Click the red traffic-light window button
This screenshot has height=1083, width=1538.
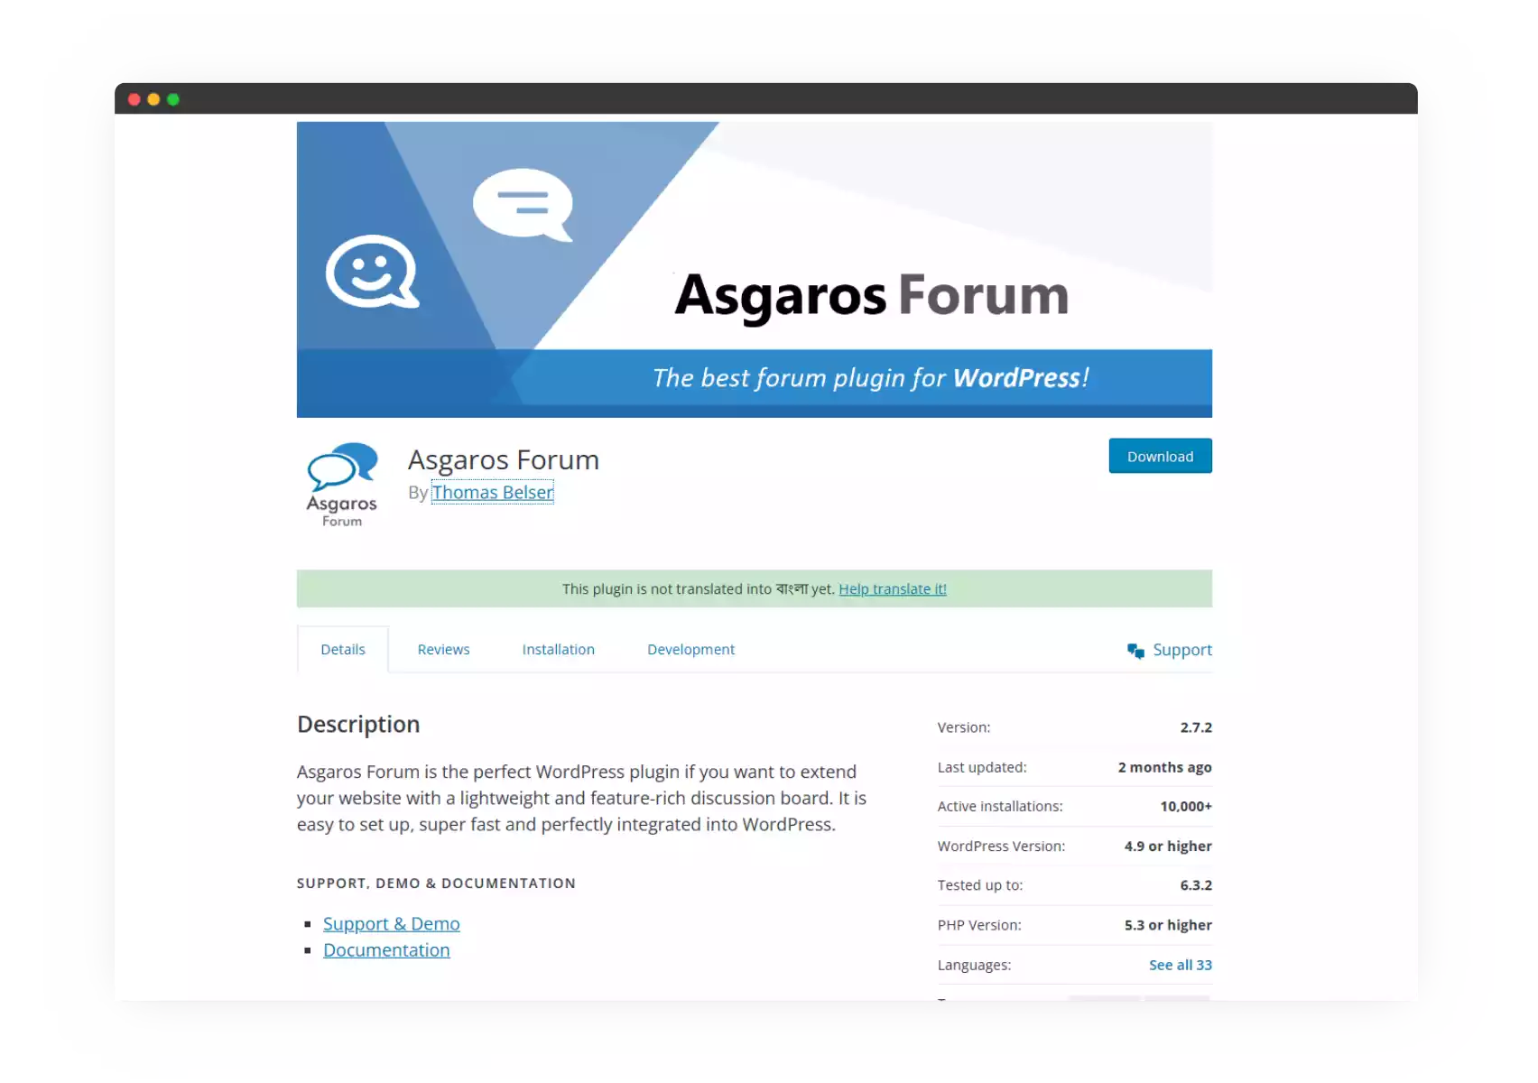[134, 99]
